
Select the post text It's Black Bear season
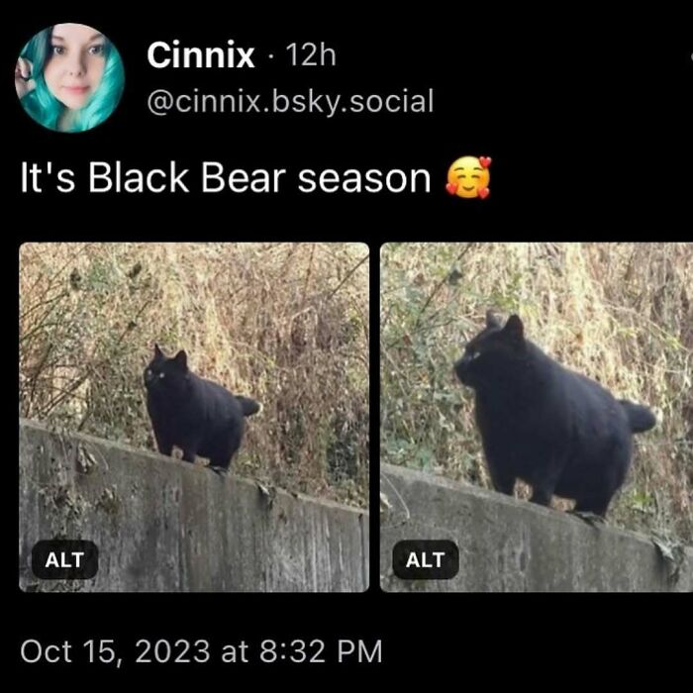[x=226, y=178]
